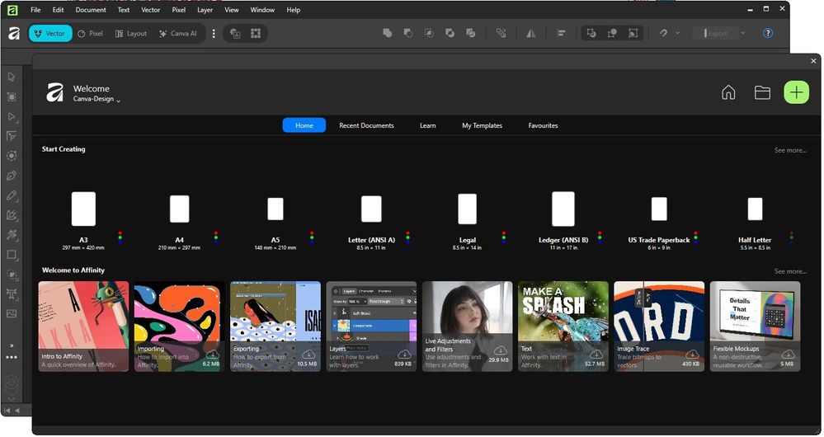Click the Add boolean operation icon
This screenshot has height=437, width=824.
tap(388, 33)
